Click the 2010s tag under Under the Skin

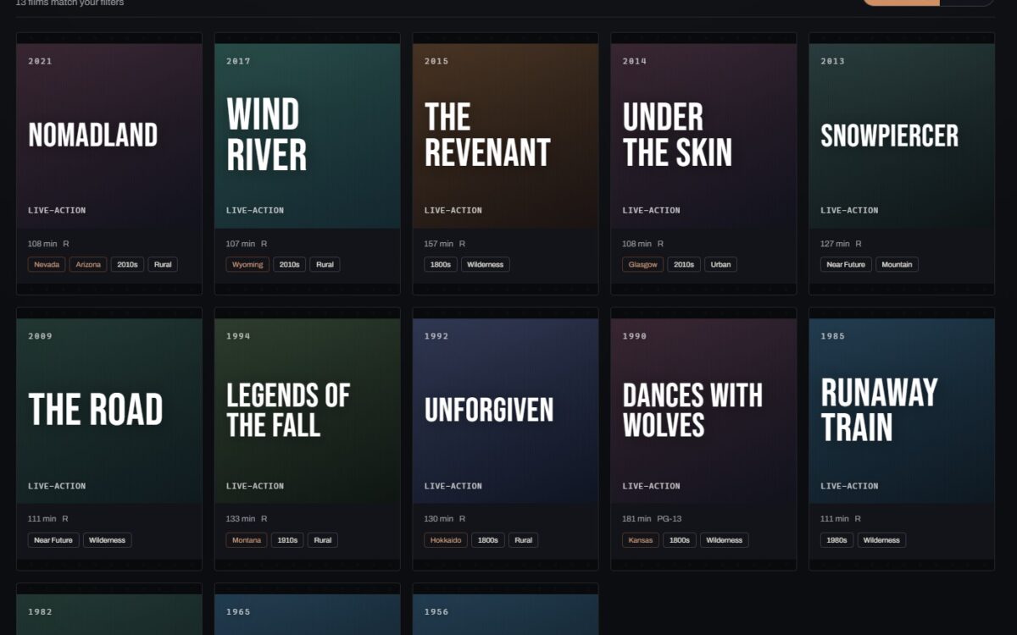click(683, 264)
